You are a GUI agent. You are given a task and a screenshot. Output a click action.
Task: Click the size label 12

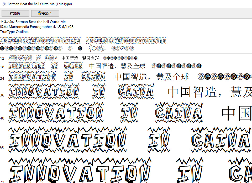pos(2,58)
